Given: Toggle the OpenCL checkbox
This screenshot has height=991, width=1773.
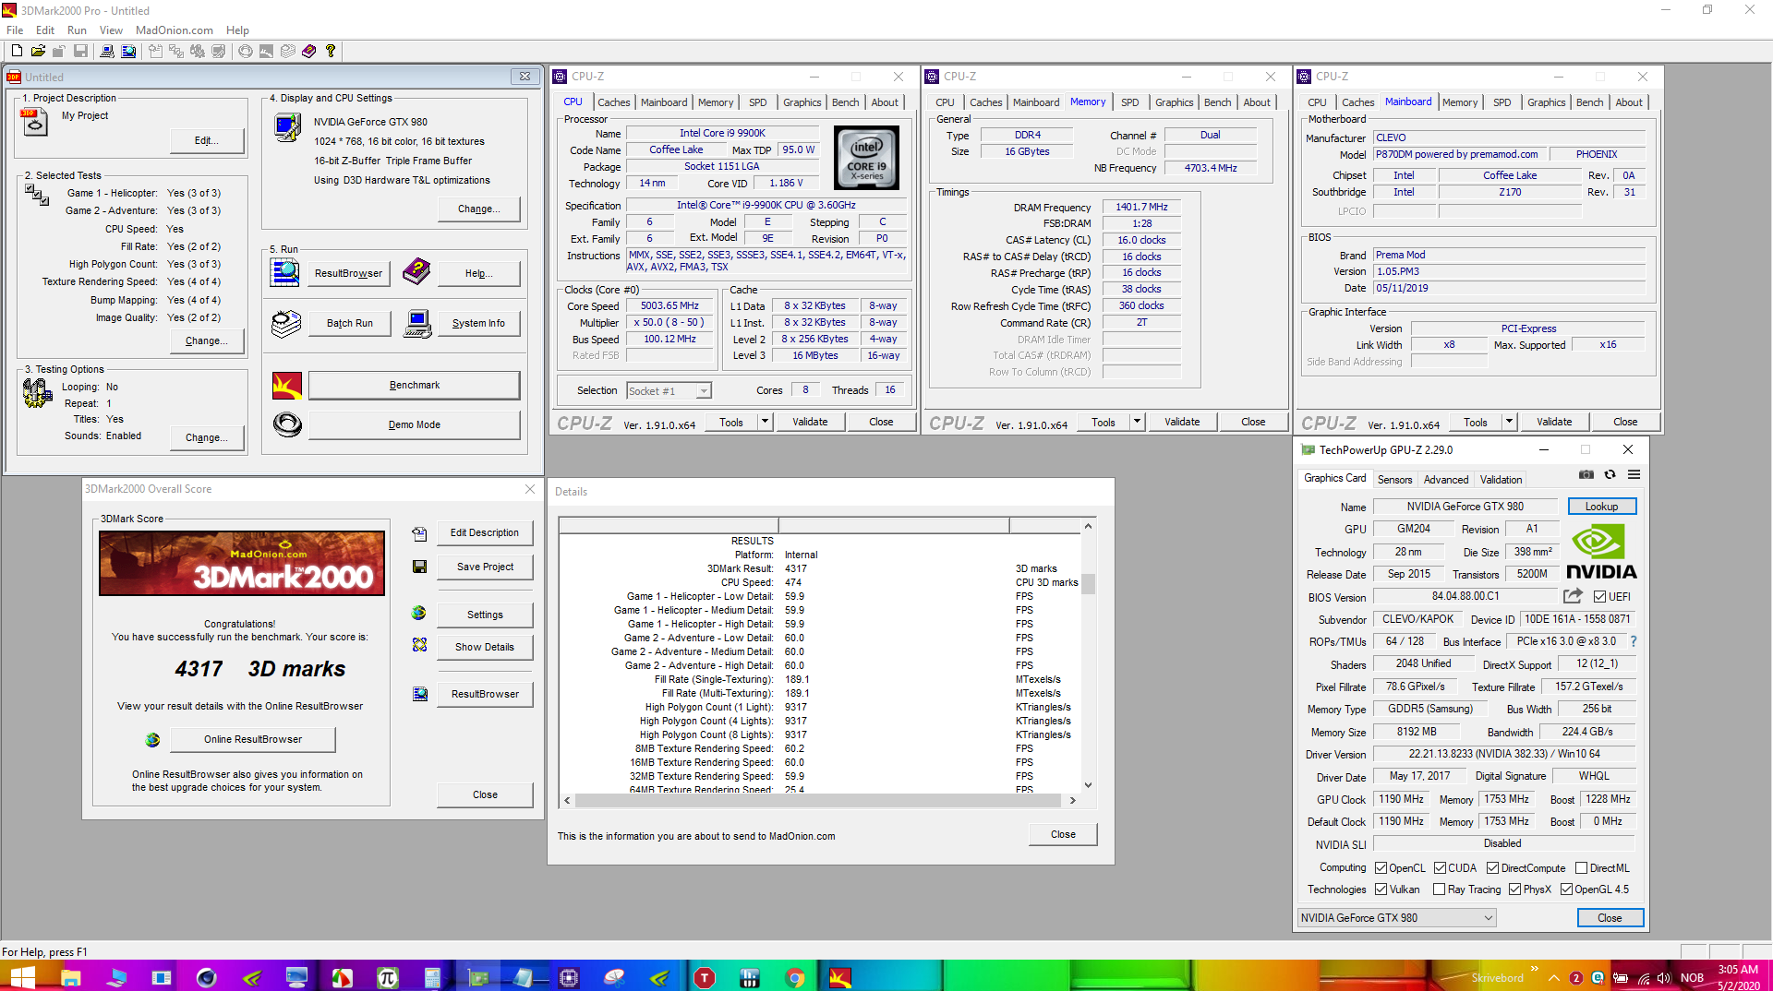Looking at the screenshot, I should click(x=1381, y=868).
